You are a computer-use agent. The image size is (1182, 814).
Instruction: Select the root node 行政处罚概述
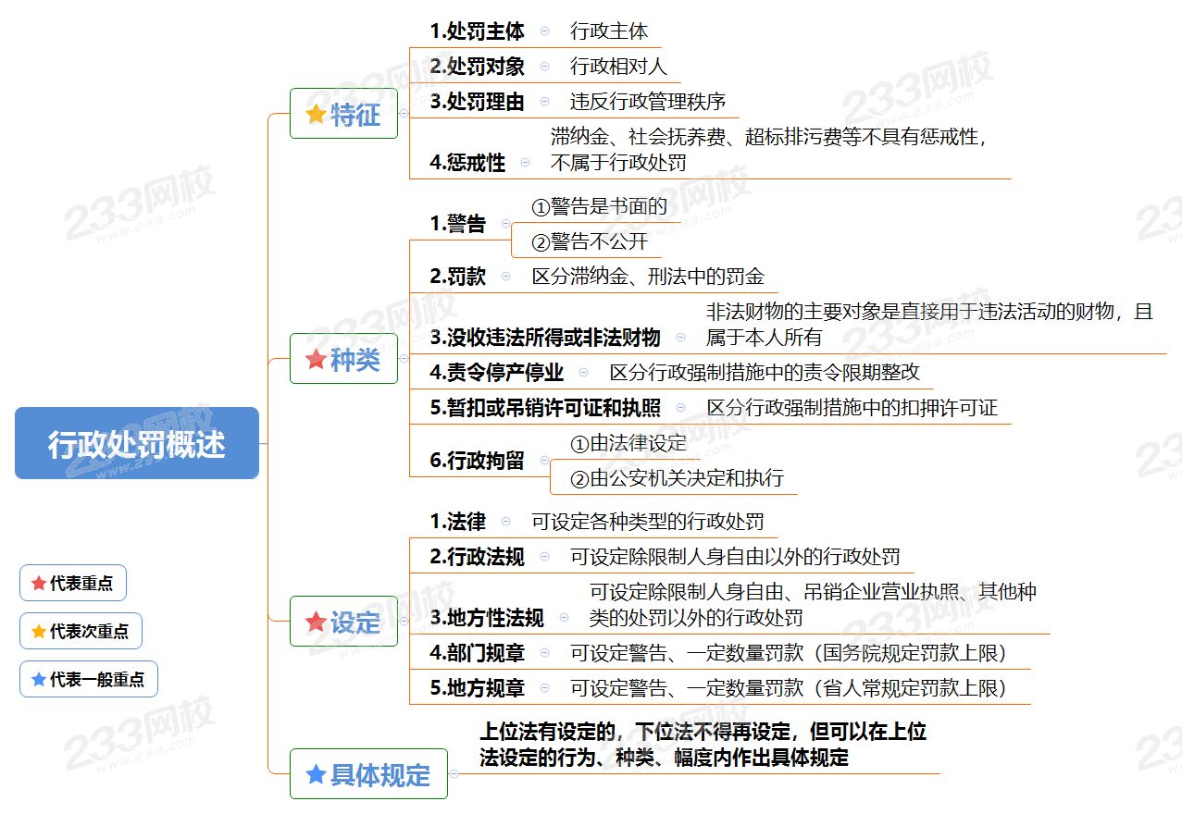click(x=137, y=443)
